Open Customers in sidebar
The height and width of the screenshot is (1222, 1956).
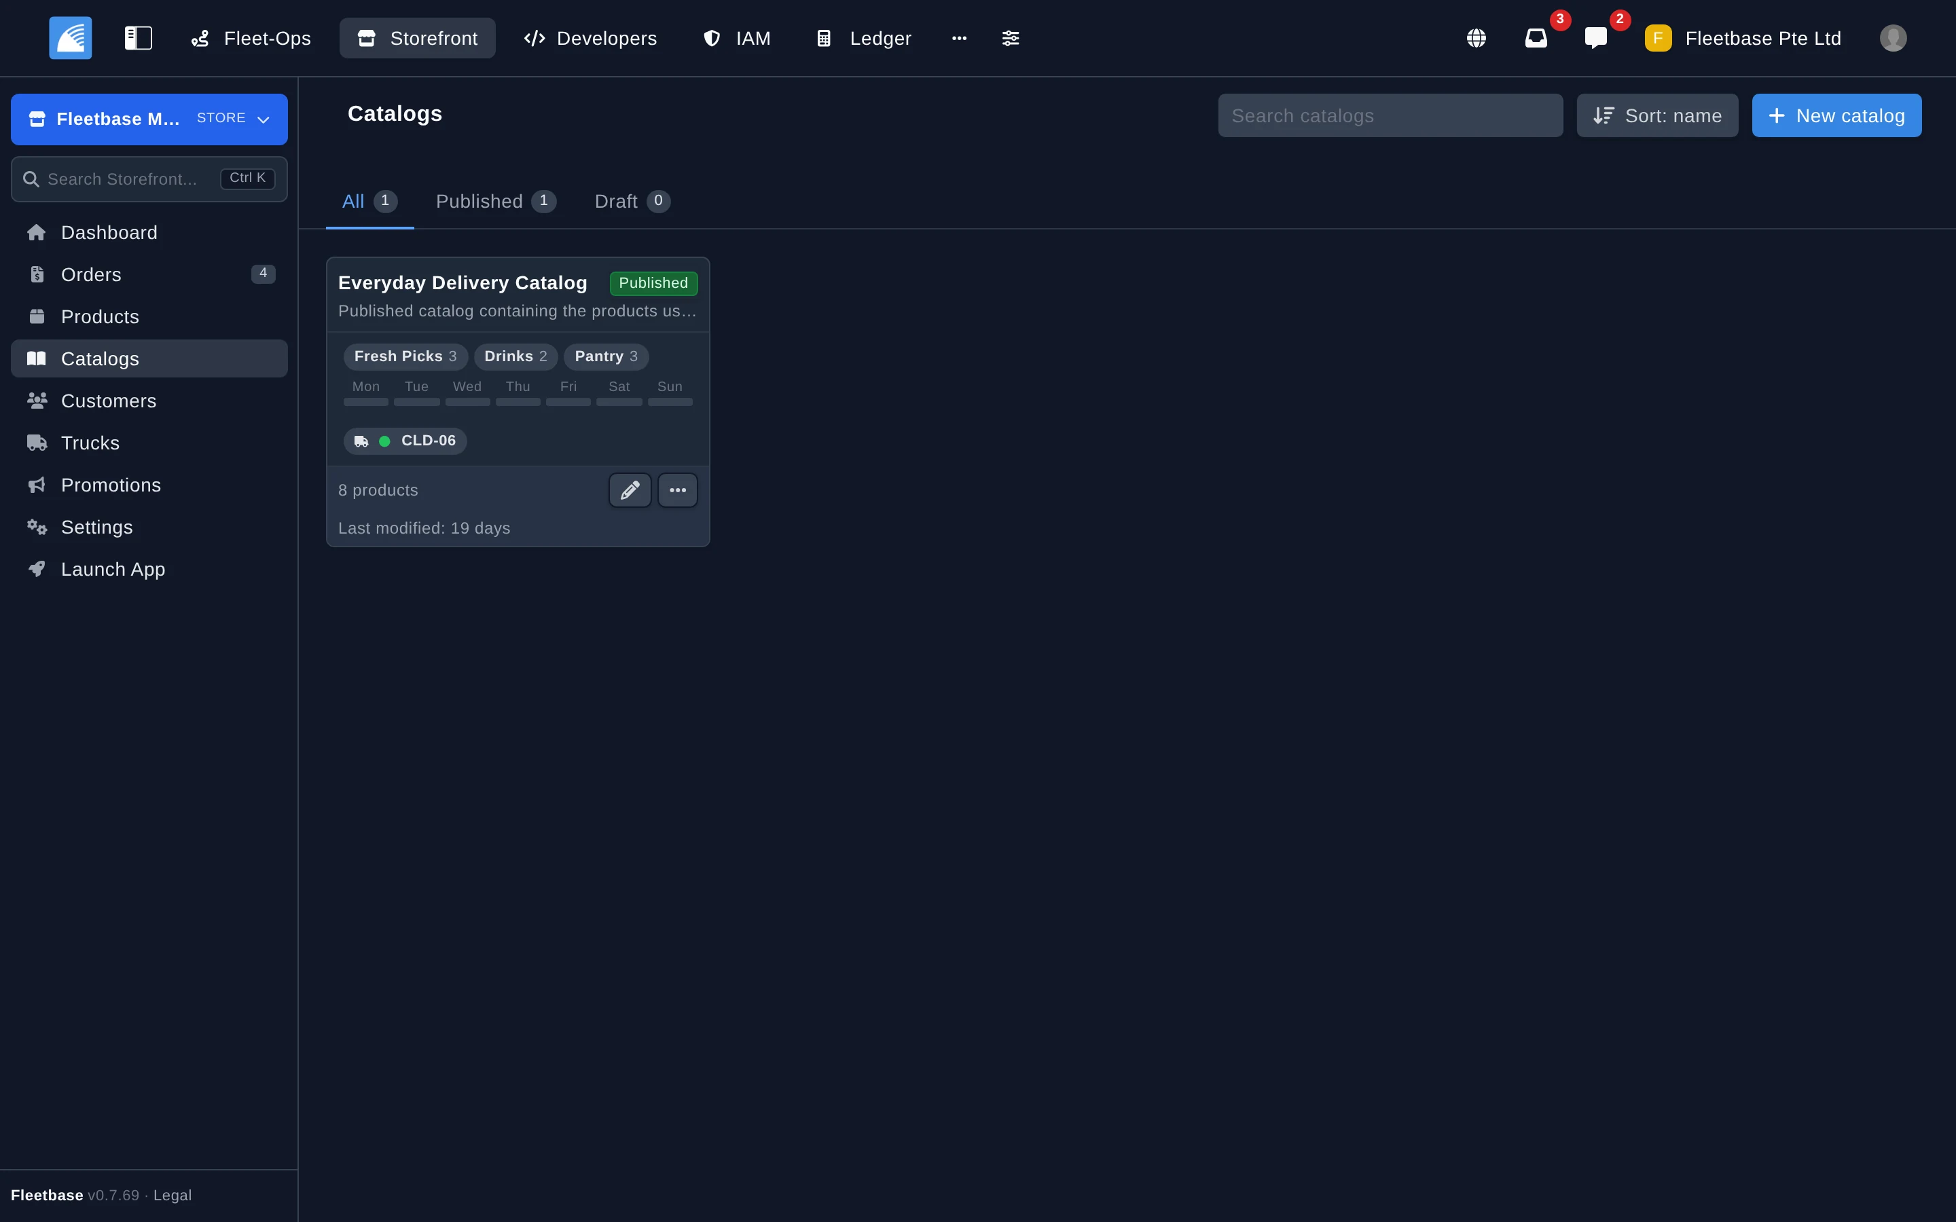(149, 401)
